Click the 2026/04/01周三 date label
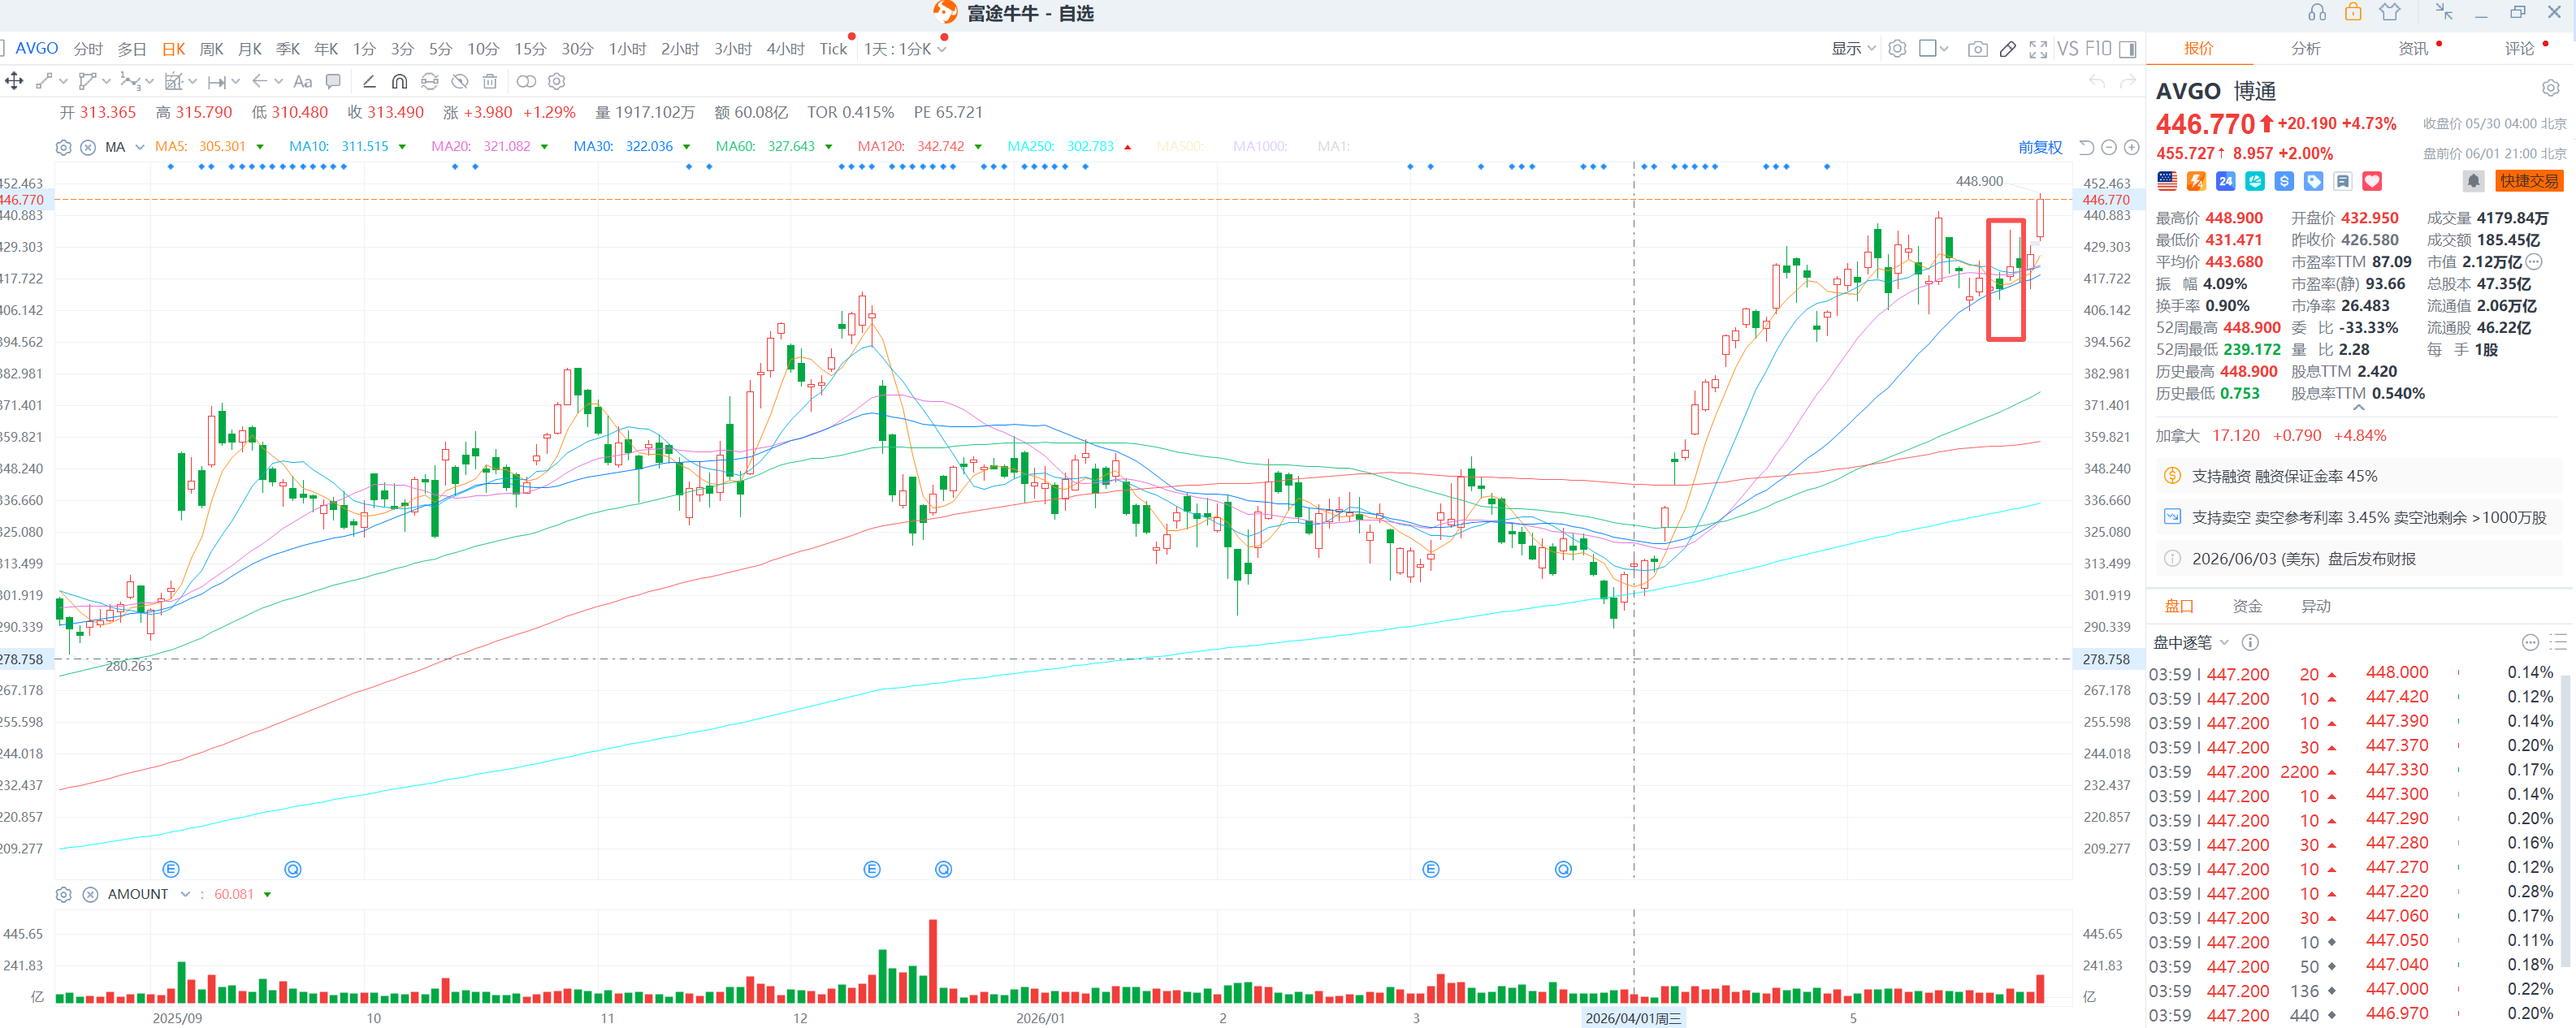The height and width of the screenshot is (1028, 2576). click(1634, 1018)
